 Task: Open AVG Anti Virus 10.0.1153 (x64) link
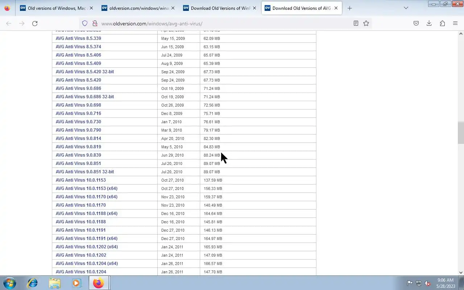pyautogui.click(x=87, y=188)
